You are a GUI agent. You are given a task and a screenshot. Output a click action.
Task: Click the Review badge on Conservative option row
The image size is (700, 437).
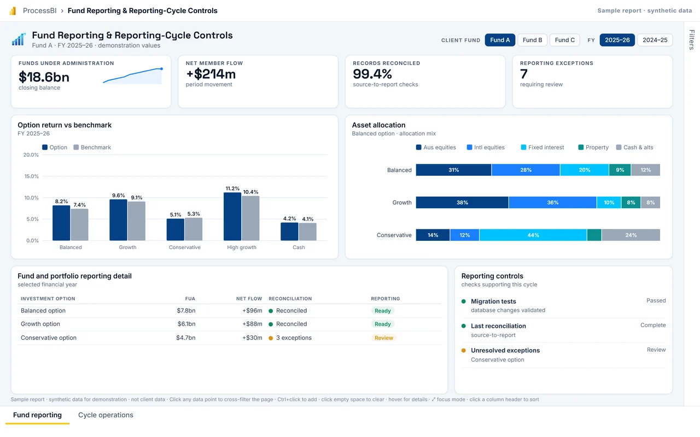(x=384, y=338)
